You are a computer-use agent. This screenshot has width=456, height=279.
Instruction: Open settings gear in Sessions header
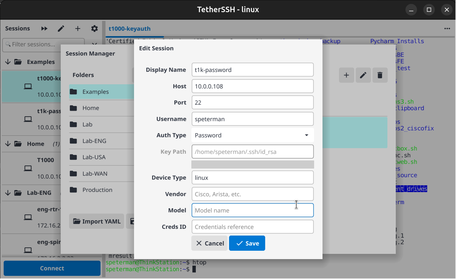[x=94, y=29]
